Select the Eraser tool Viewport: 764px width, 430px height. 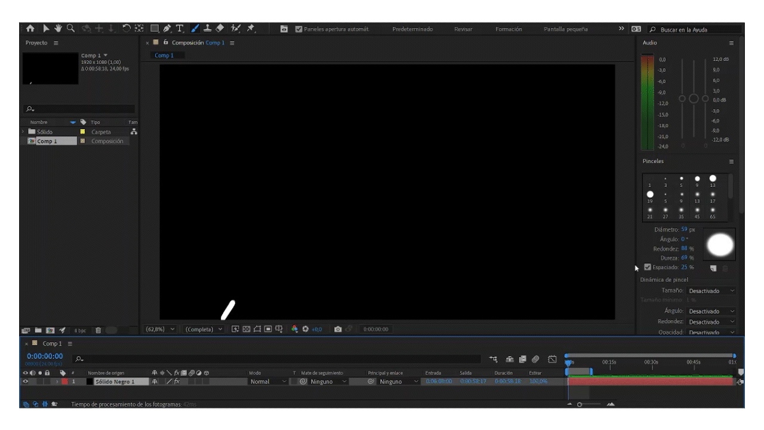click(220, 28)
